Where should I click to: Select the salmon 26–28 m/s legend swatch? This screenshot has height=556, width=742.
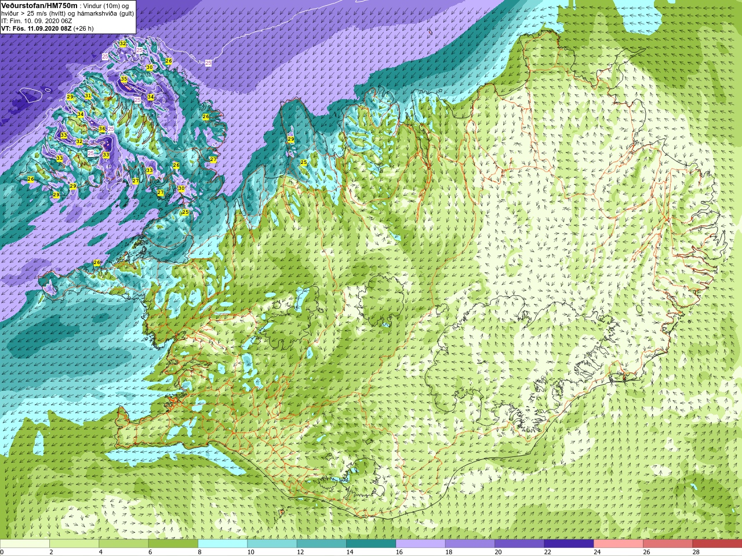pyautogui.click(x=668, y=544)
